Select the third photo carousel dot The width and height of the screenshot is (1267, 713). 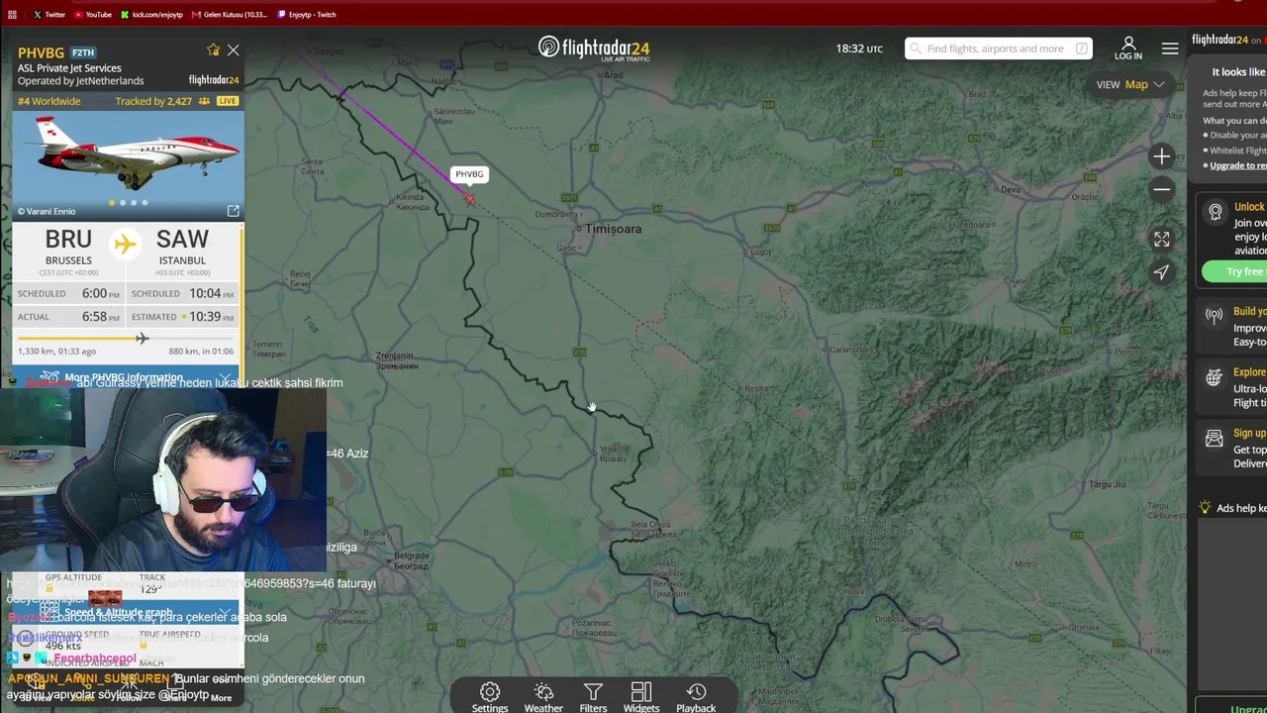134,203
